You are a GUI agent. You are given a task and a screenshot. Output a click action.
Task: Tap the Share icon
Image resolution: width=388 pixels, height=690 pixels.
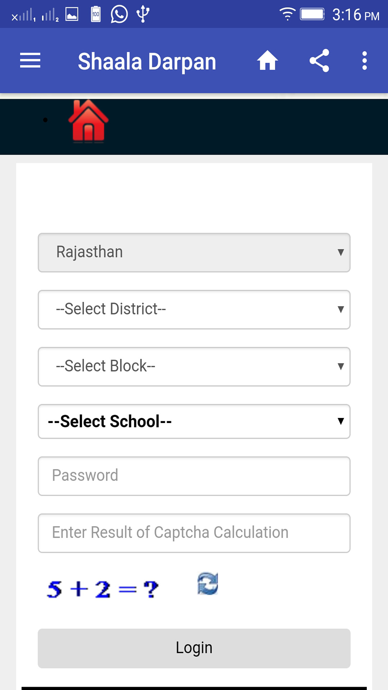point(320,60)
